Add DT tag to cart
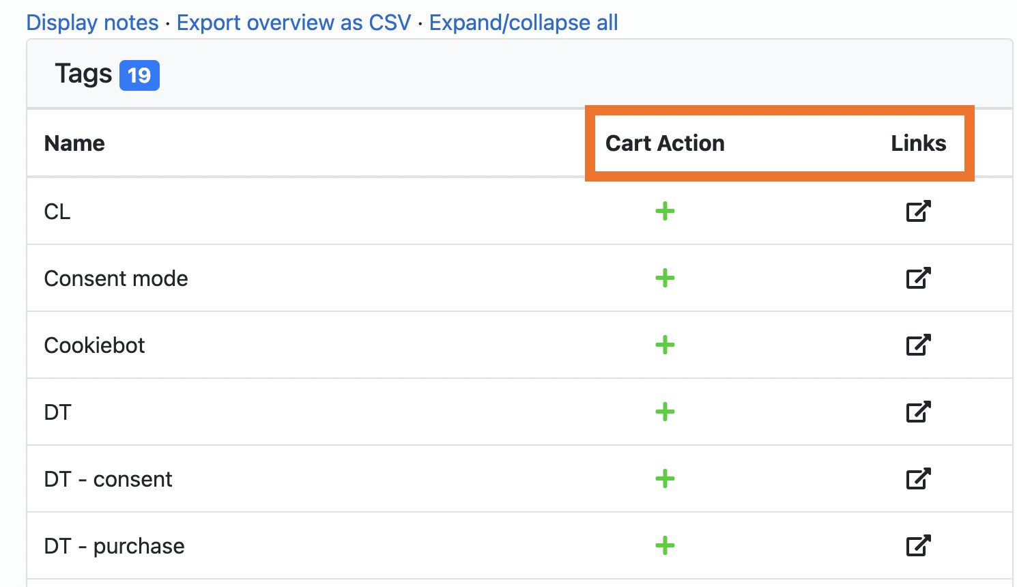This screenshot has width=1017, height=587. [665, 412]
